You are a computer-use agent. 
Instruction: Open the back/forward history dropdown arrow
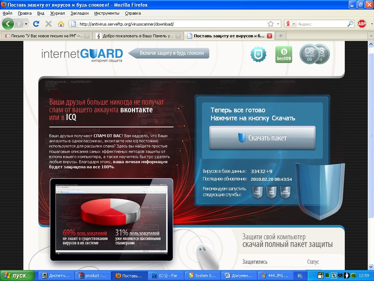coord(26,24)
